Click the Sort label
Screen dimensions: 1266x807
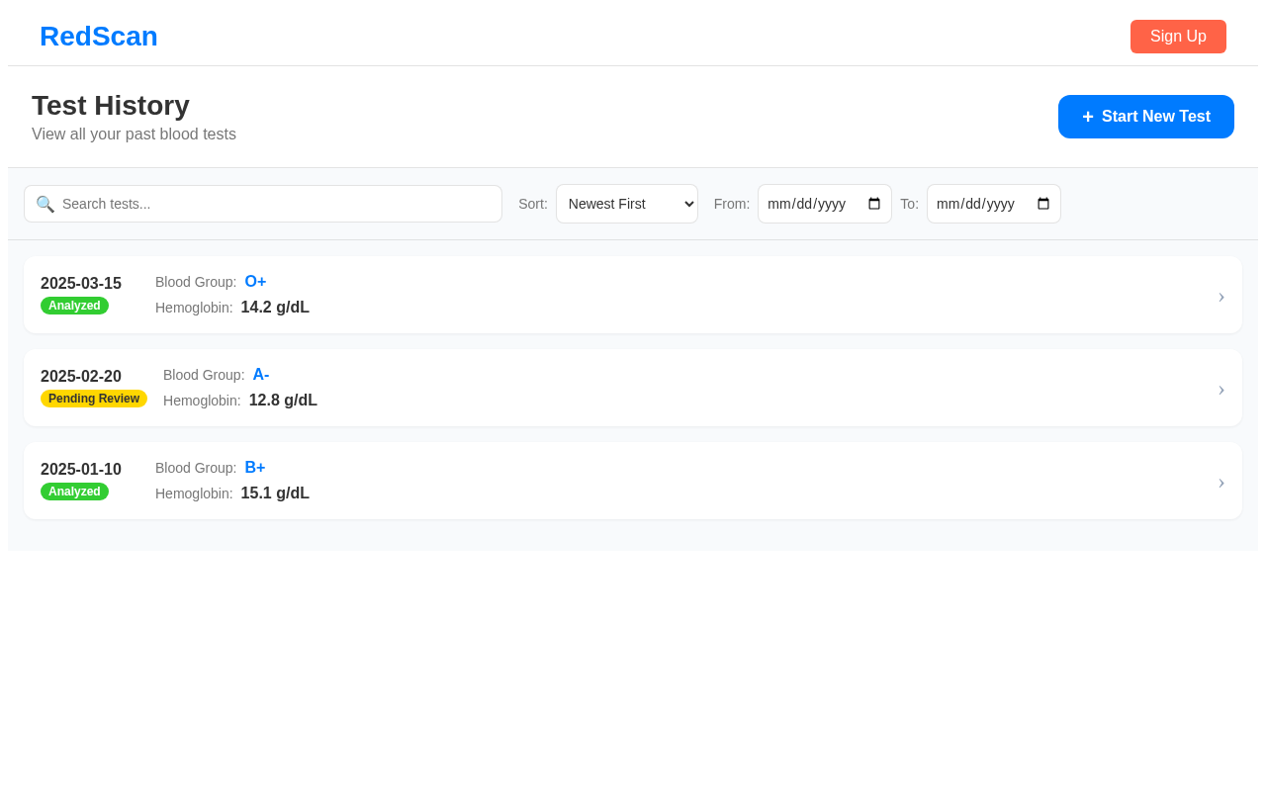click(533, 204)
